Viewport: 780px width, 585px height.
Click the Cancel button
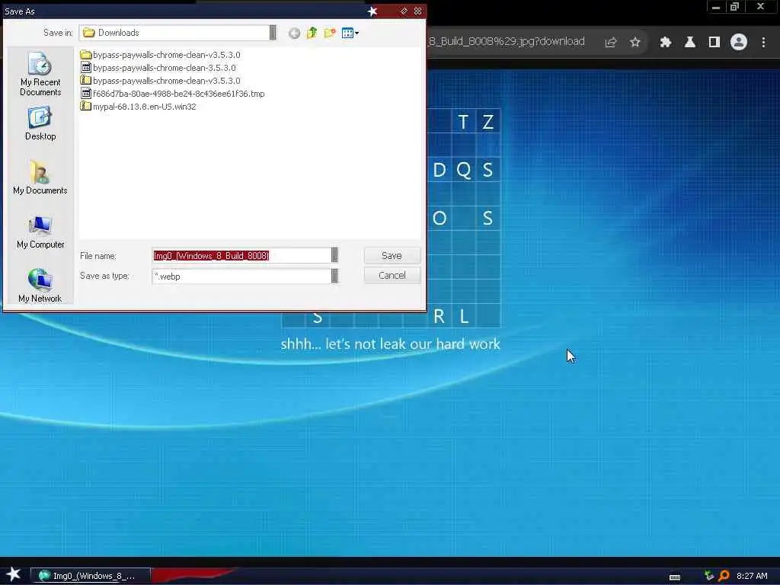(392, 275)
